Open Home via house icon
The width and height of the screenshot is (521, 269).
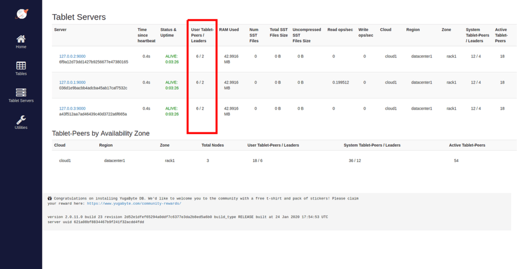point(21,39)
